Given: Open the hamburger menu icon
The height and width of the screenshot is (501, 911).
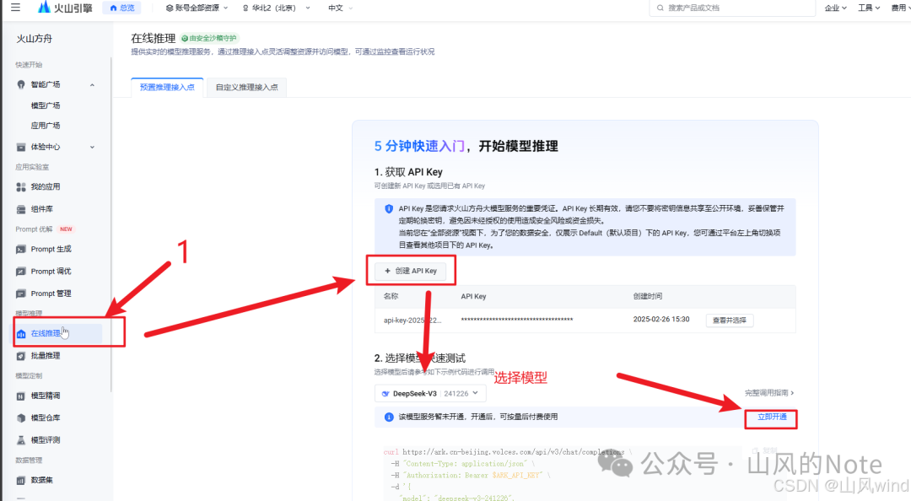Looking at the screenshot, I should [16, 8].
